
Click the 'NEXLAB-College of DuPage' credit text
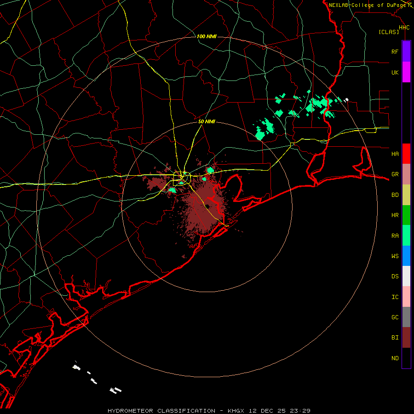click(x=367, y=5)
